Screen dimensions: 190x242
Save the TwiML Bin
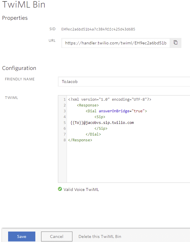(x=22, y=236)
